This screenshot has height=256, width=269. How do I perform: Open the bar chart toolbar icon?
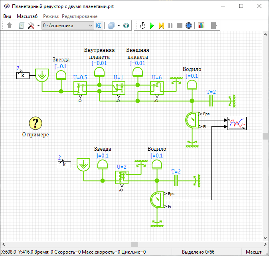[x=201, y=26]
